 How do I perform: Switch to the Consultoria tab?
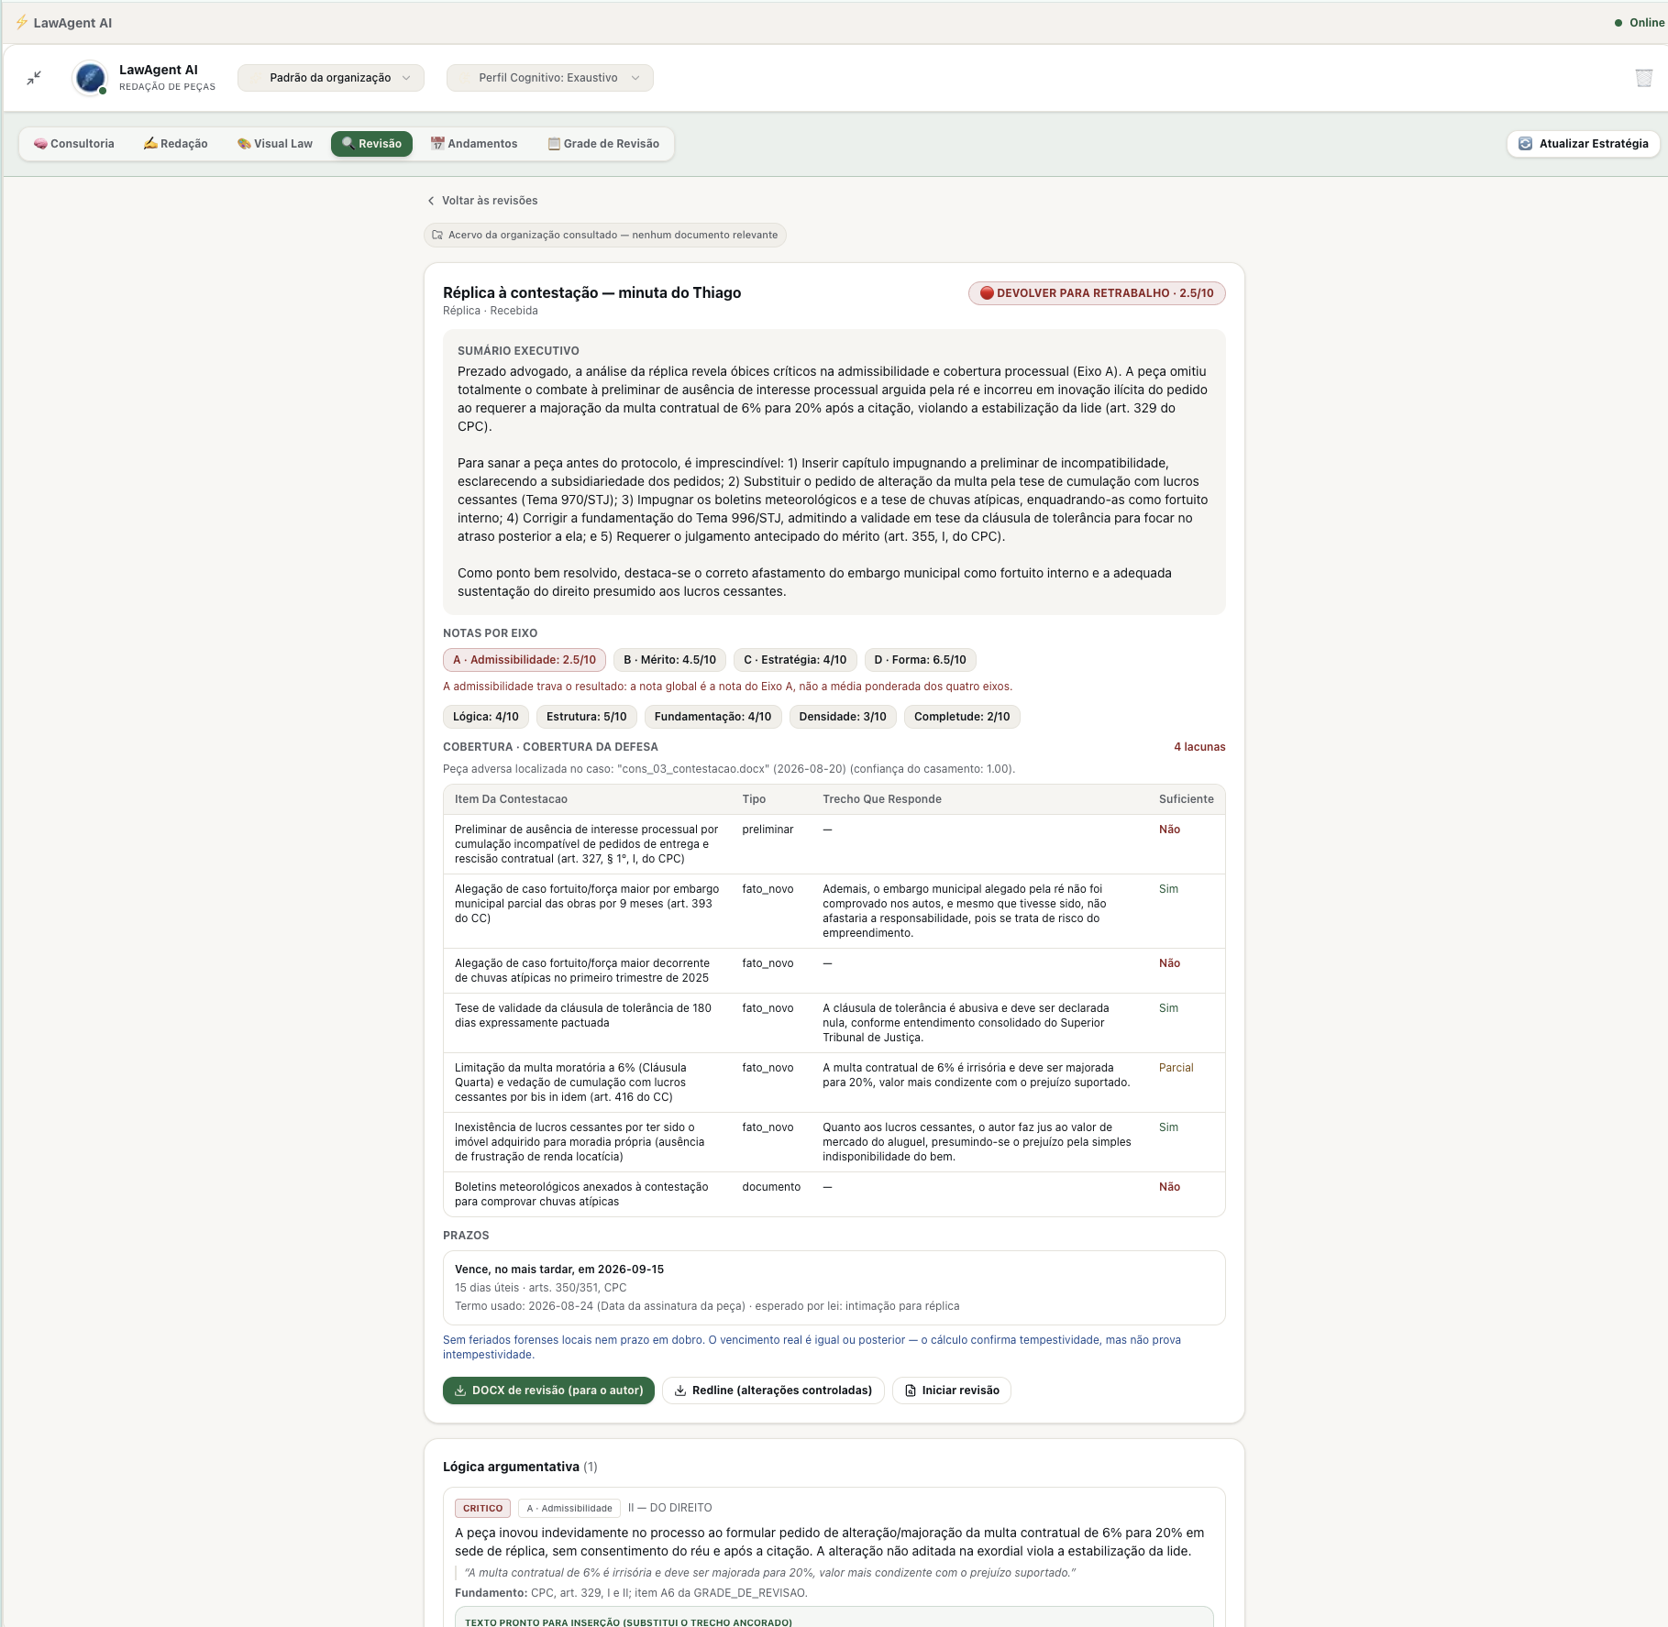click(73, 144)
